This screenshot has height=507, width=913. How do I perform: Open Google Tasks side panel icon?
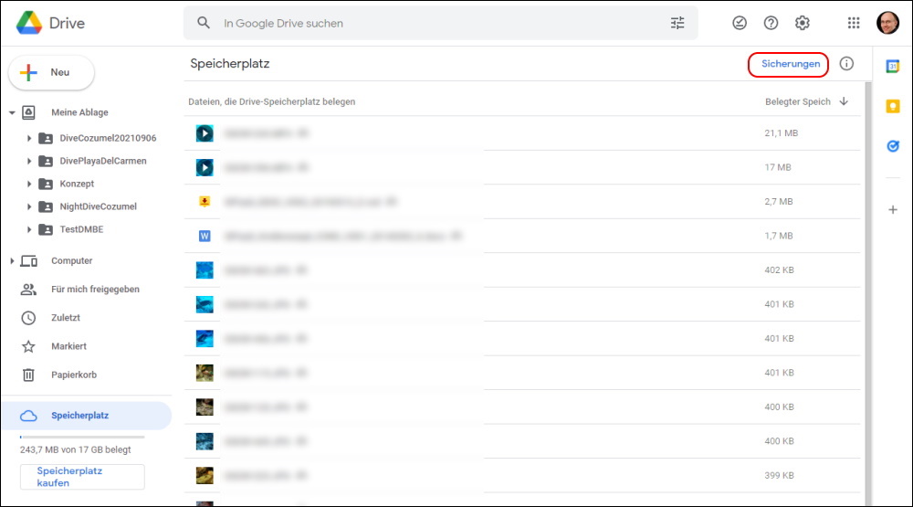893,146
